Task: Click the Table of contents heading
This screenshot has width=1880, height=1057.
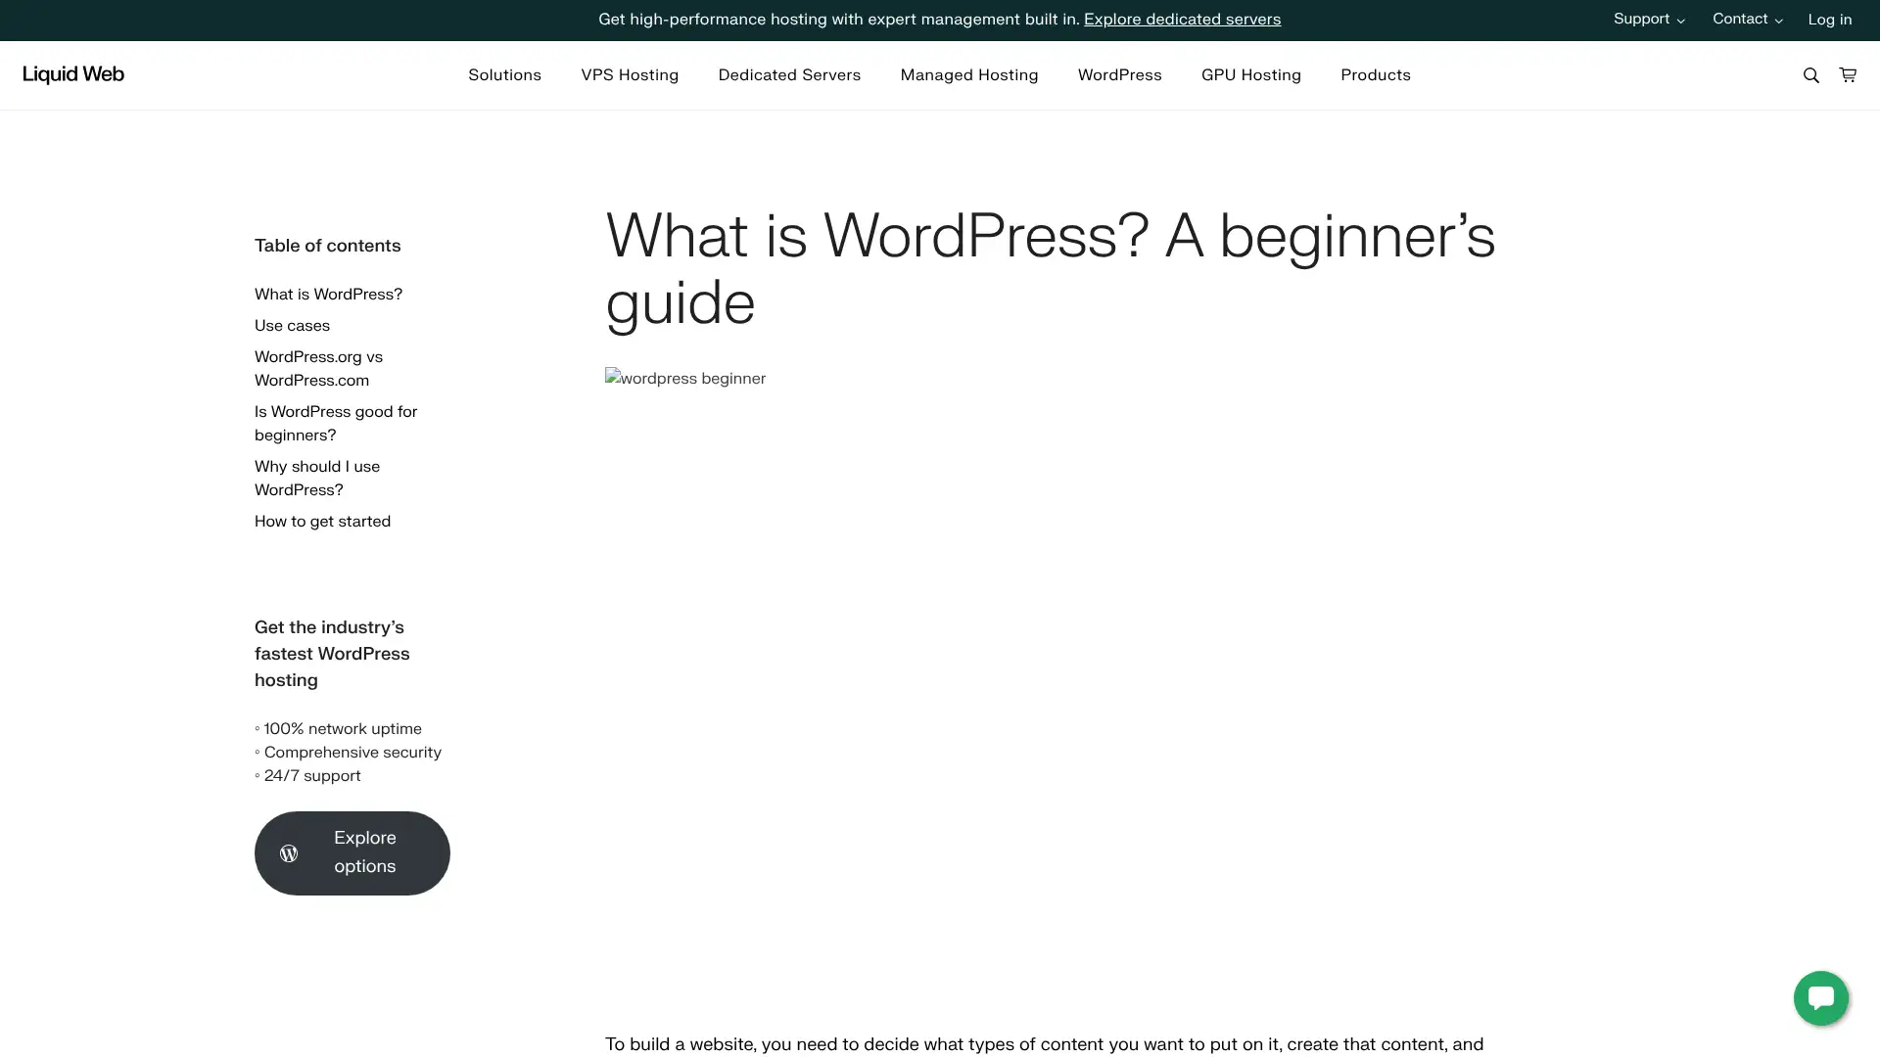Action: click(x=327, y=246)
